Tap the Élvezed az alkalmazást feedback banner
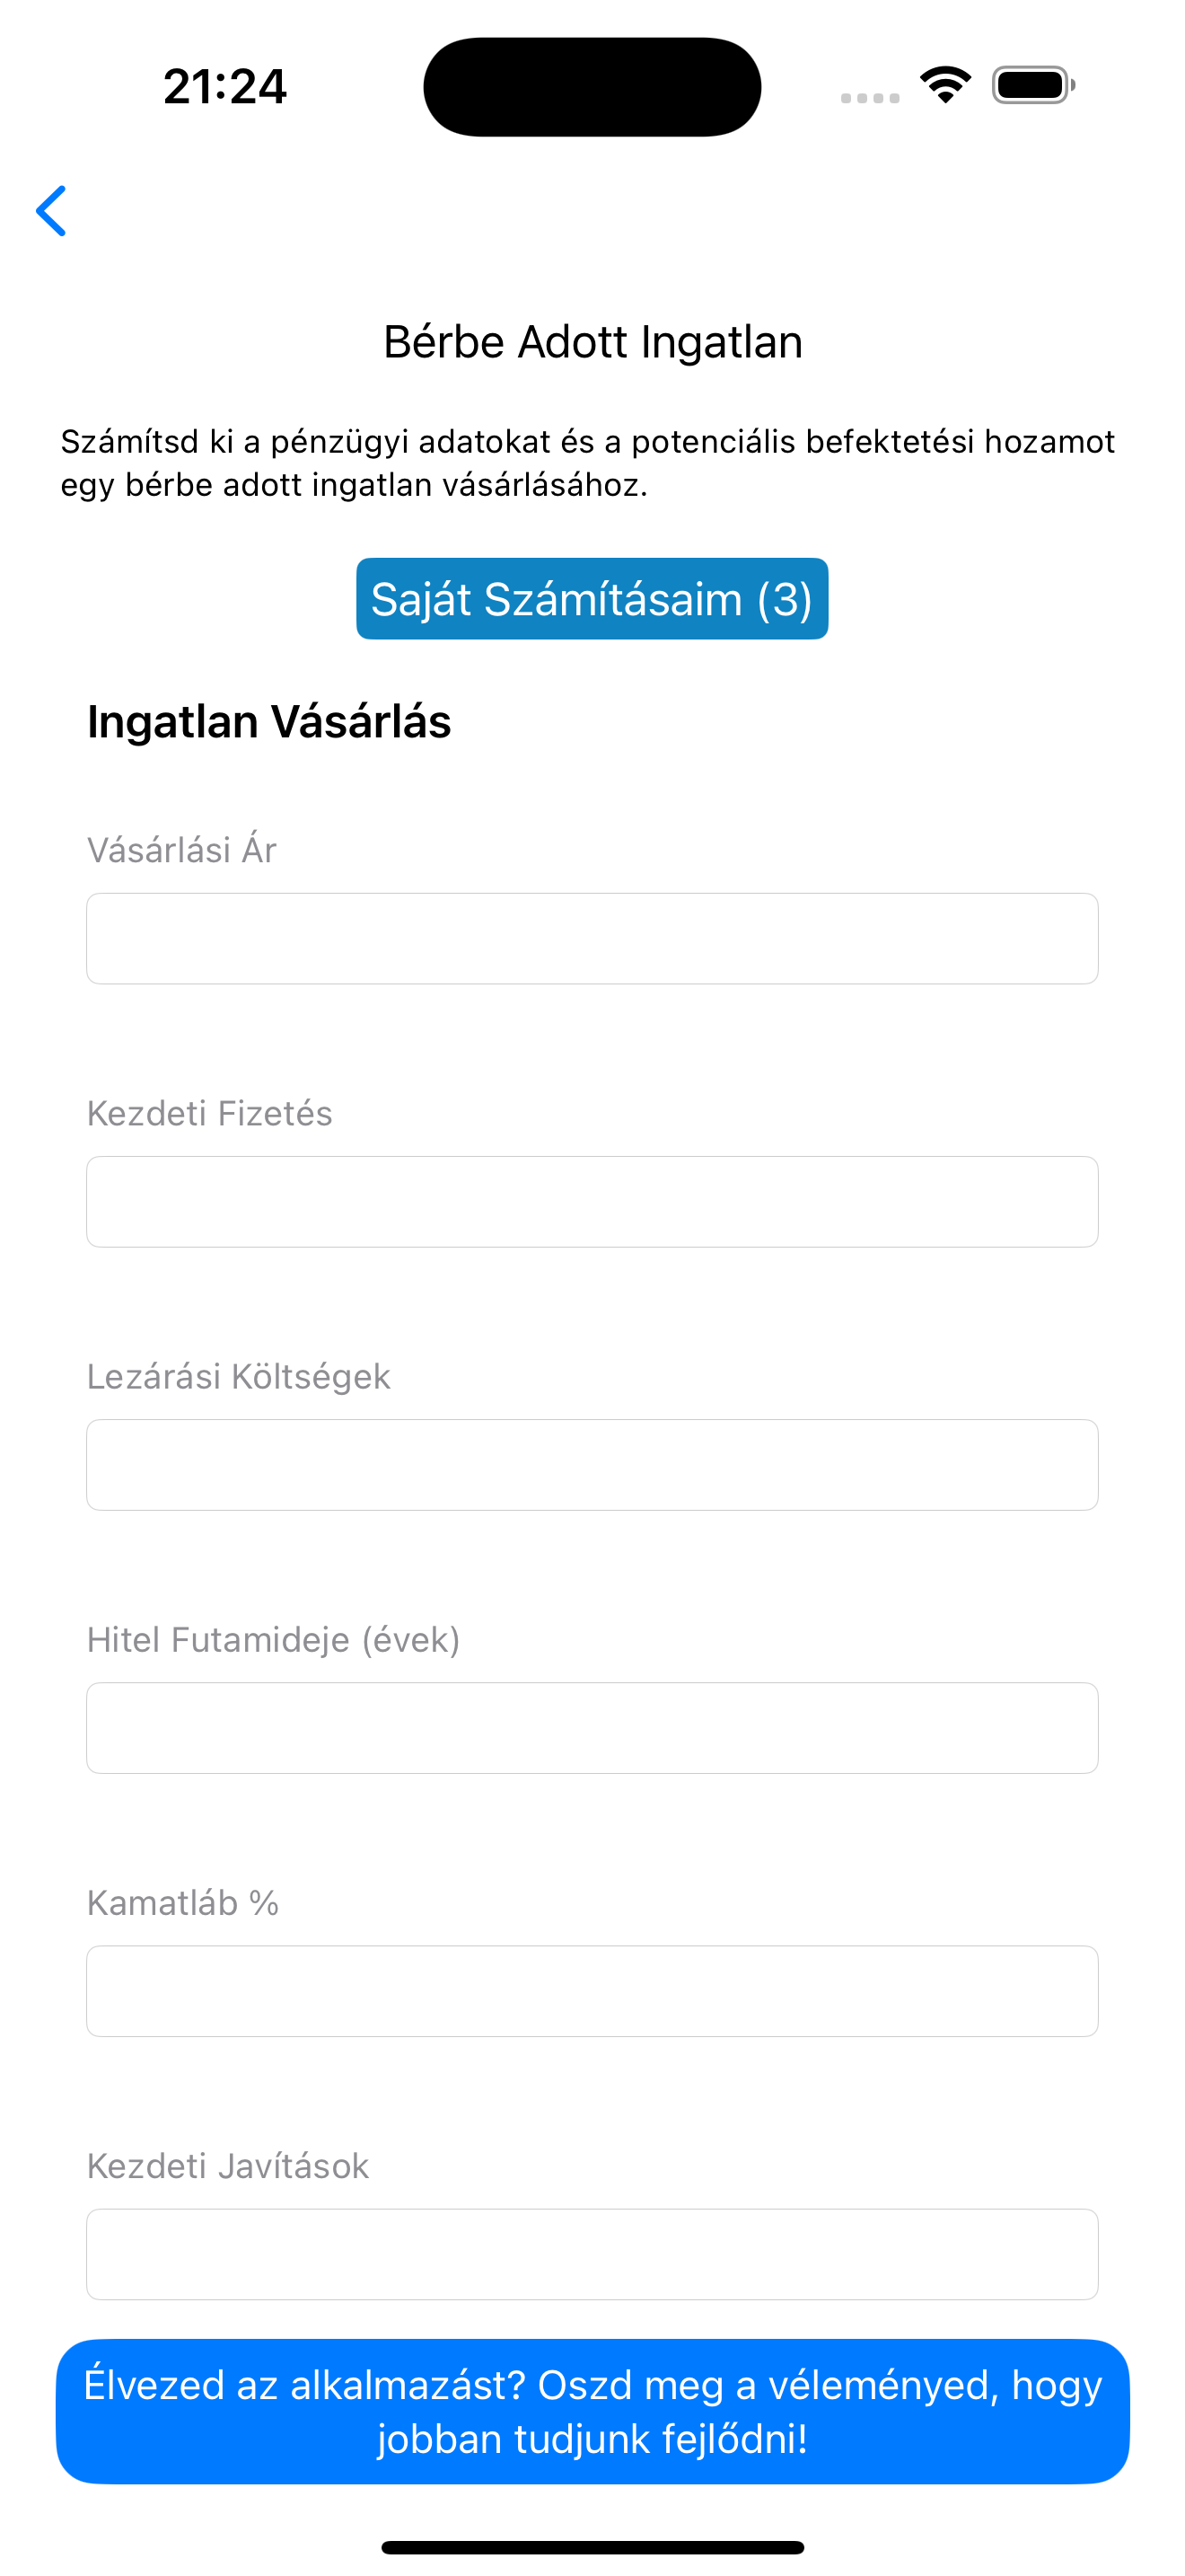Image resolution: width=1185 pixels, height=2576 pixels. click(x=592, y=2411)
